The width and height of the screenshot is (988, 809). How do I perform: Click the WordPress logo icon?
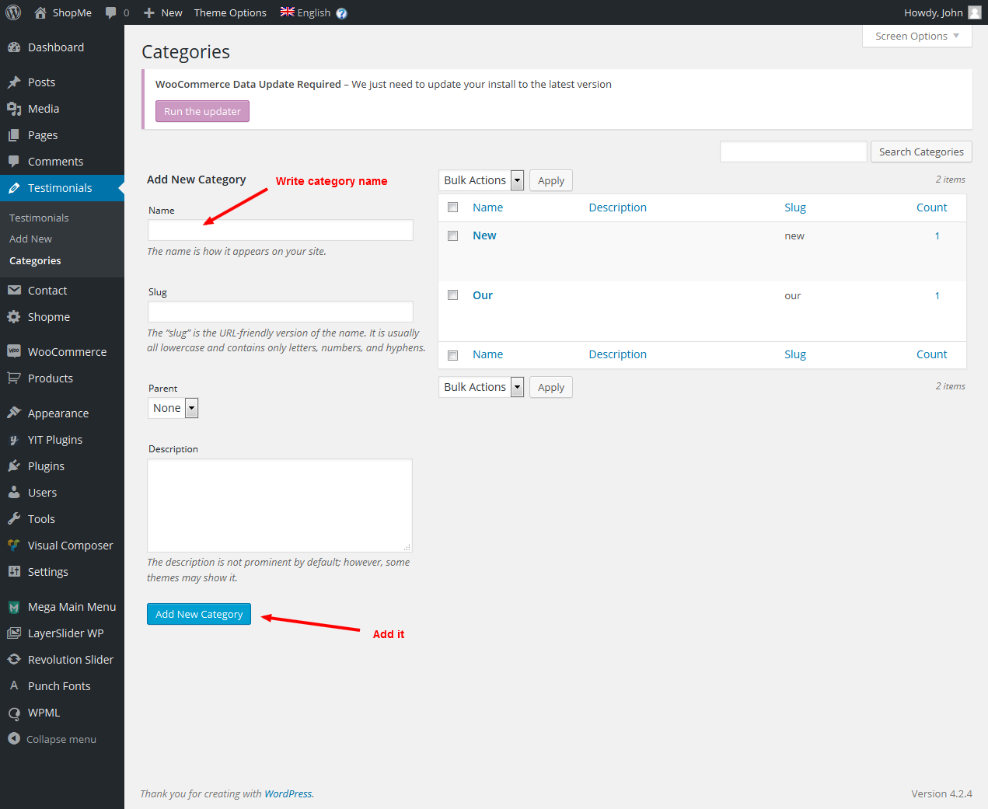[13, 12]
